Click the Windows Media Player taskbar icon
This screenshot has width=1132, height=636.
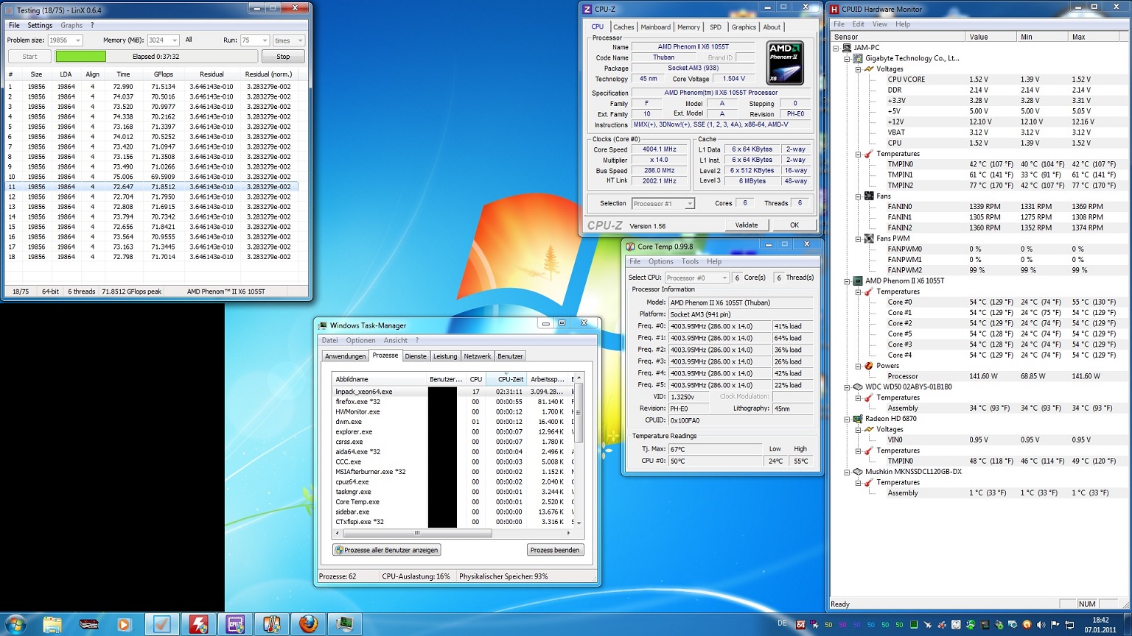(x=123, y=624)
